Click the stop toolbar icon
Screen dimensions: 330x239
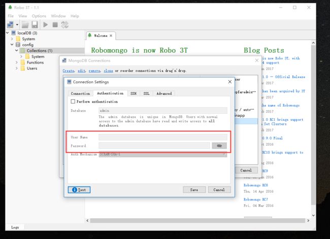coord(55,25)
